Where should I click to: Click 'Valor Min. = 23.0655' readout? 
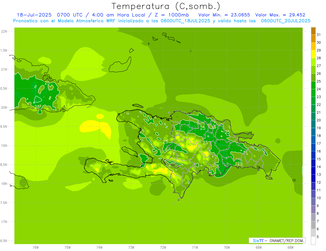224,15
